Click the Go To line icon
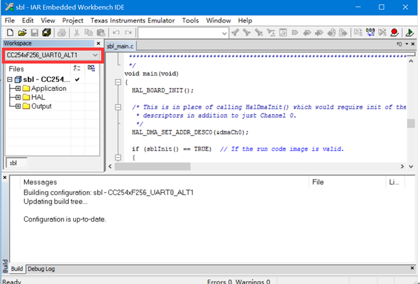The height and width of the screenshot is (284, 420). (283, 33)
